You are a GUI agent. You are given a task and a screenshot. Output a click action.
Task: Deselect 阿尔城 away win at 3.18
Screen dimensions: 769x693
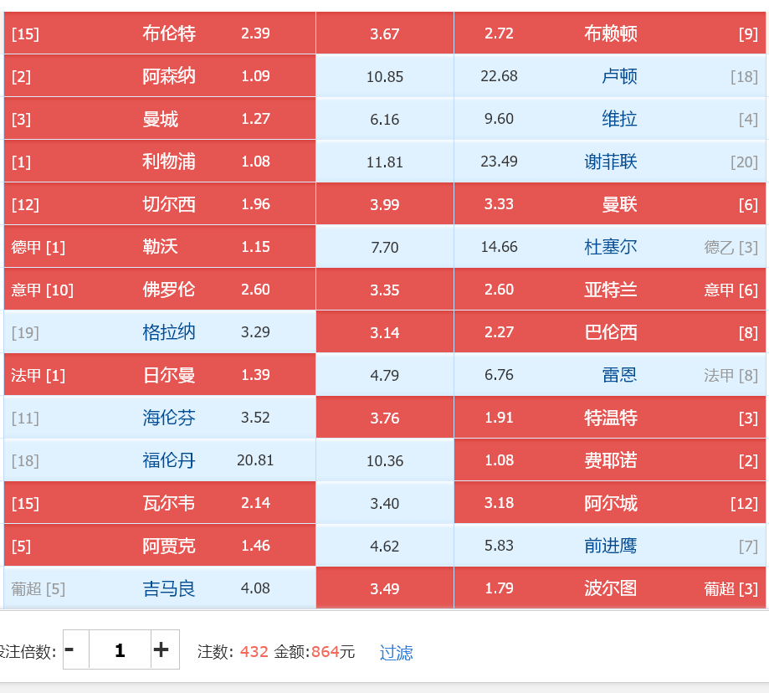(610, 502)
